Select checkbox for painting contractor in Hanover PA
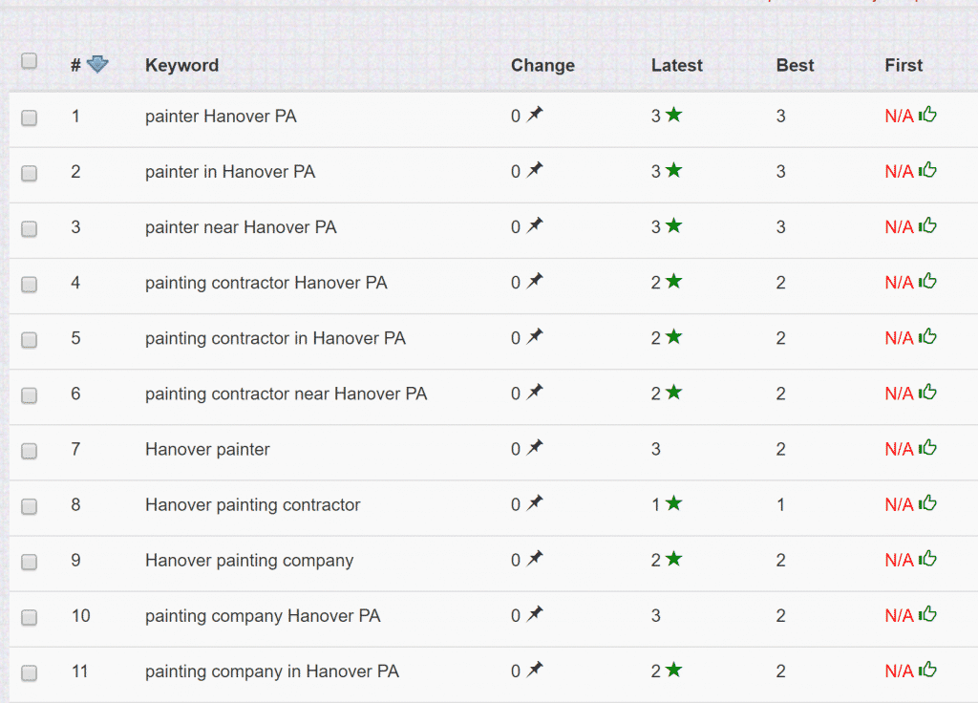 tap(29, 339)
